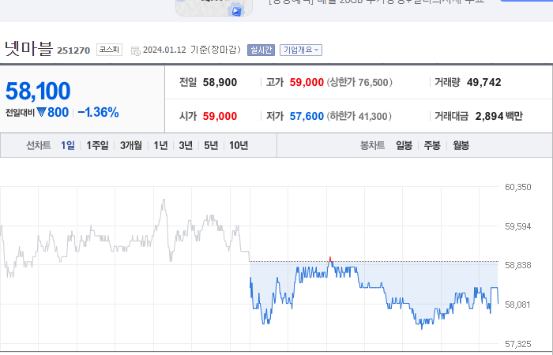Select the 1년 chart range
The height and width of the screenshot is (355, 553).
[x=160, y=145]
